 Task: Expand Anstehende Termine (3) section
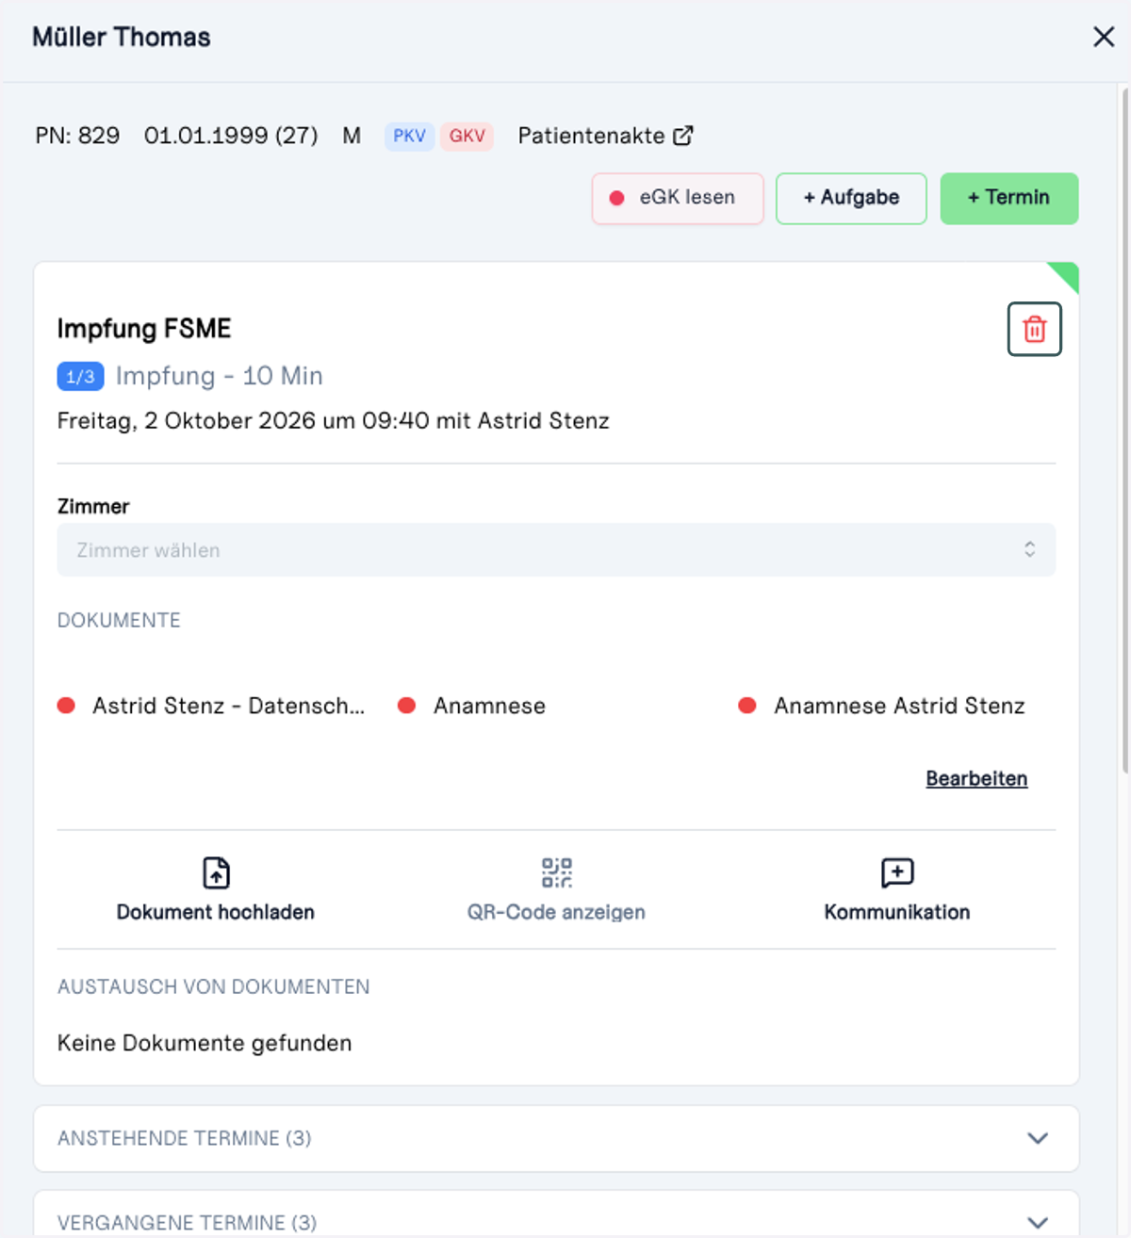(x=556, y=1138)
